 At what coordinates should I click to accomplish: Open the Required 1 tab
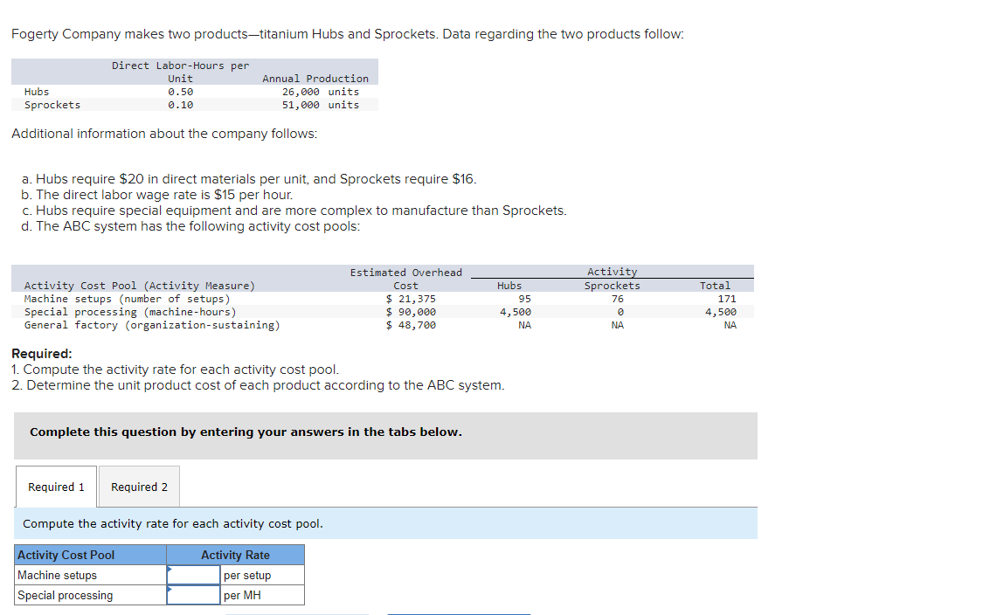click(56, 487)
